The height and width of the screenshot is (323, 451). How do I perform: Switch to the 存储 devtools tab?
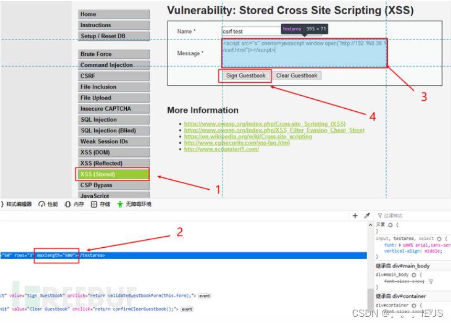(x=101, y=204)
